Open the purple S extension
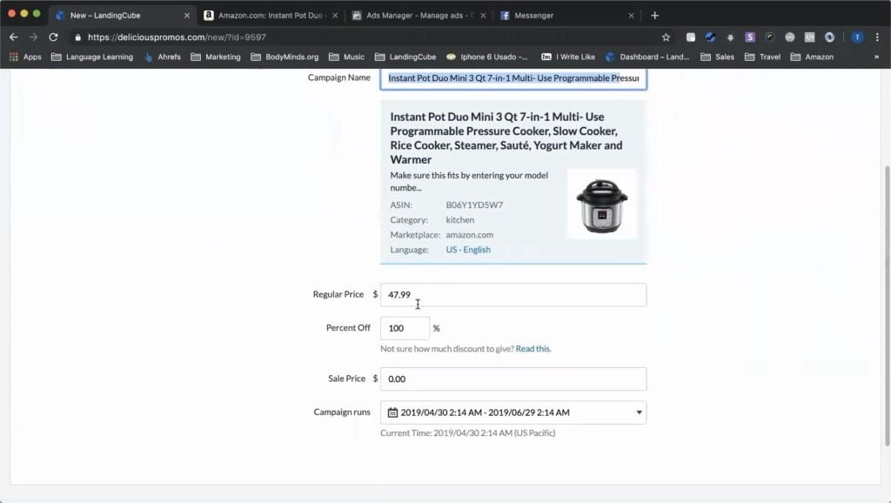The height and width of the screenshot is (503, 891). [x=750, y=37]
